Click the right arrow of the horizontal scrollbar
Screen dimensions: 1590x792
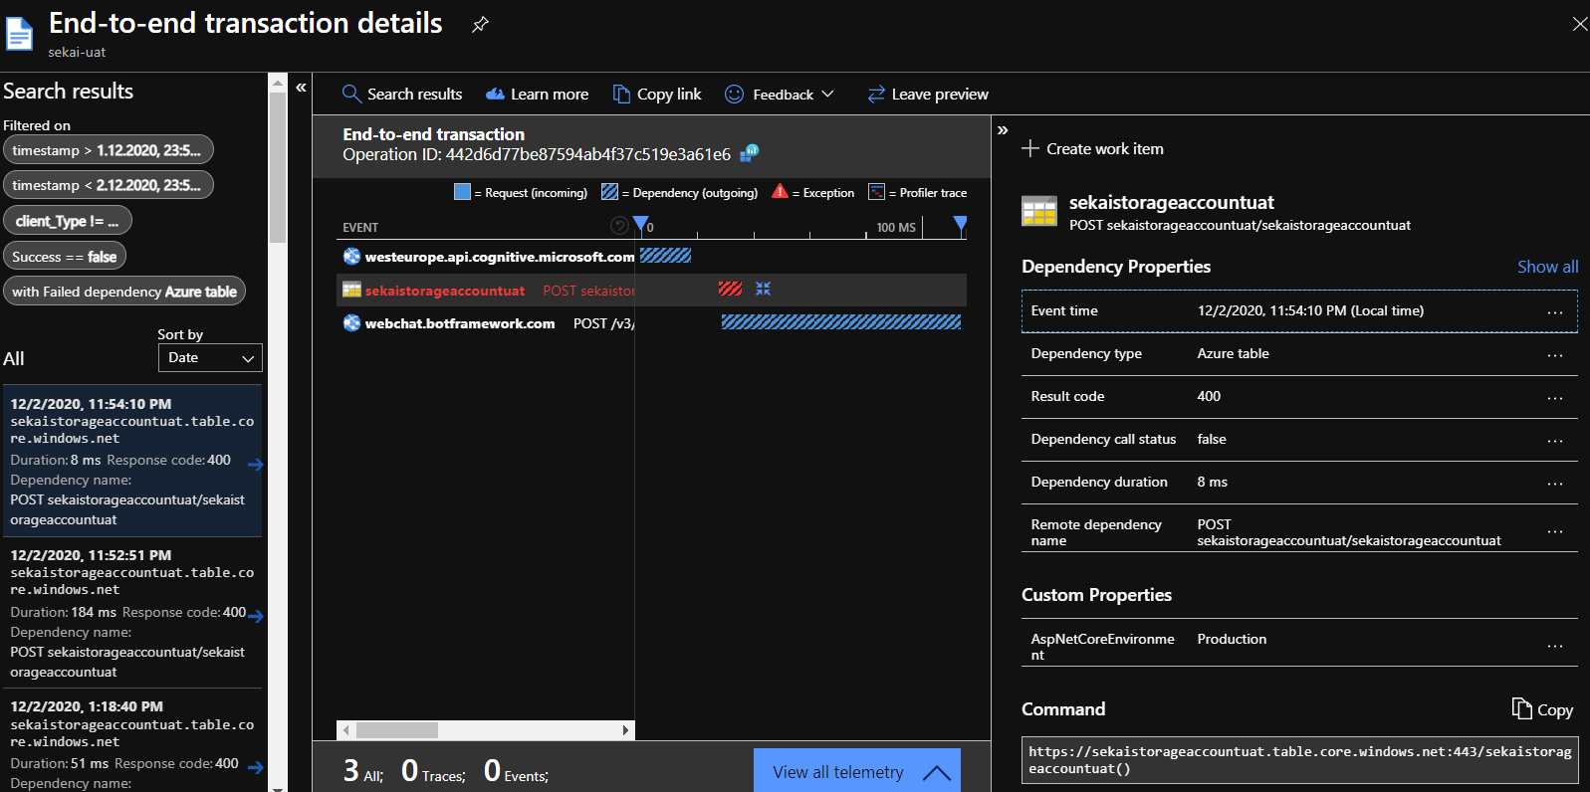click(625, 730)
